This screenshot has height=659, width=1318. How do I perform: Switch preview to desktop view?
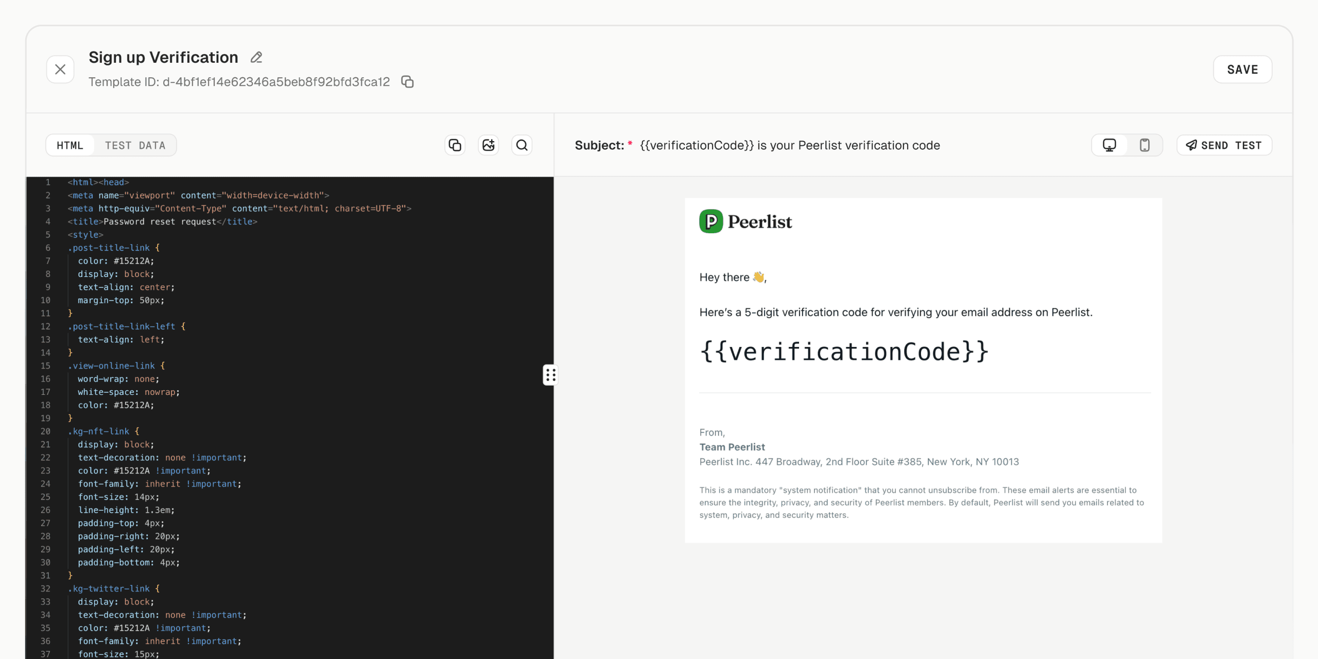pos(1109,145)
